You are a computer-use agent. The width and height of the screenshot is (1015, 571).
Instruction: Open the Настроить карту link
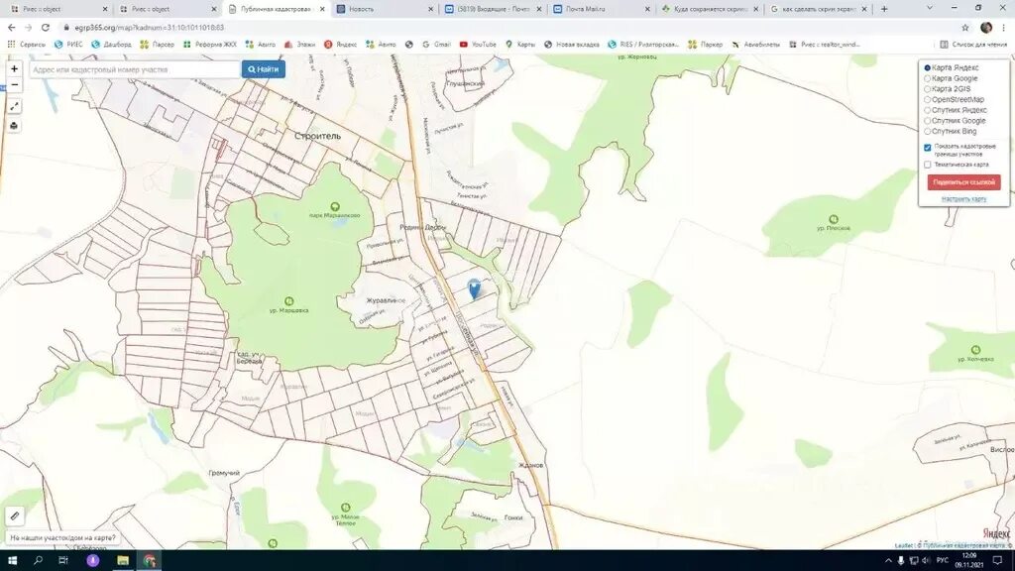pyautogui.click(x=963, y=199)
